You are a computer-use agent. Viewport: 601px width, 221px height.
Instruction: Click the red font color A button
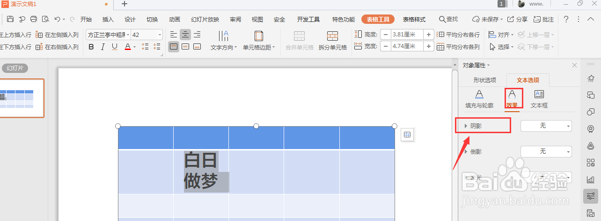pyautogui.click(x=127, y=47)
